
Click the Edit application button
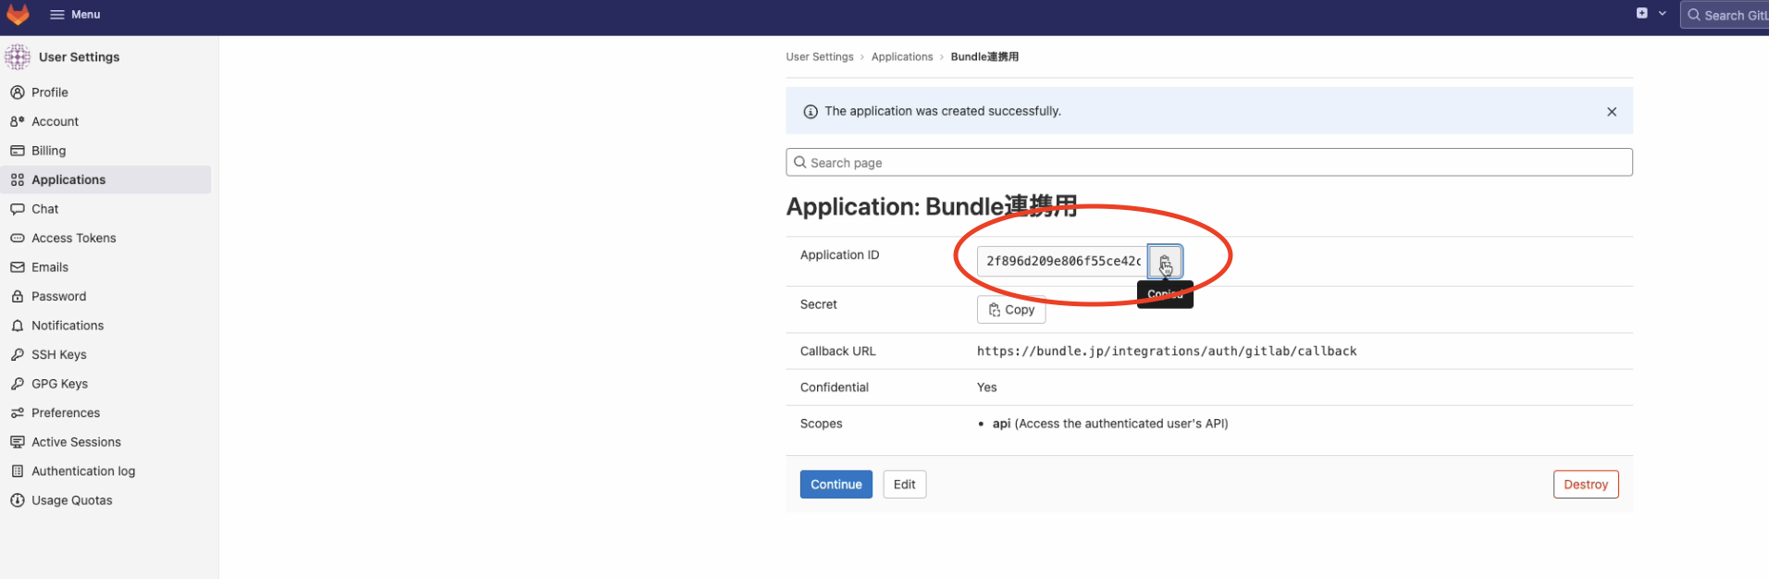(904, 485)
